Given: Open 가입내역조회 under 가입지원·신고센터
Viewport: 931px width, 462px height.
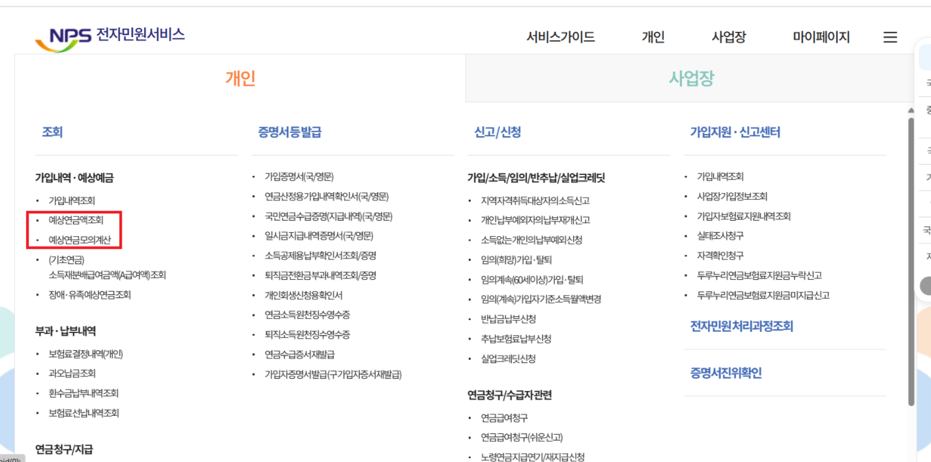Looking at the screenshot, I should pos(720,176).
